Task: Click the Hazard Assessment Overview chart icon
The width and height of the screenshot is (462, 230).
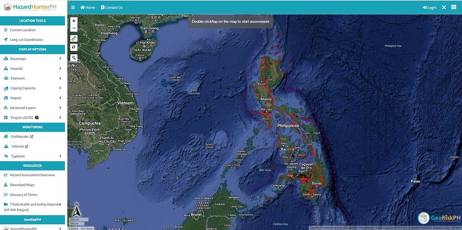Action: (6, 175)
